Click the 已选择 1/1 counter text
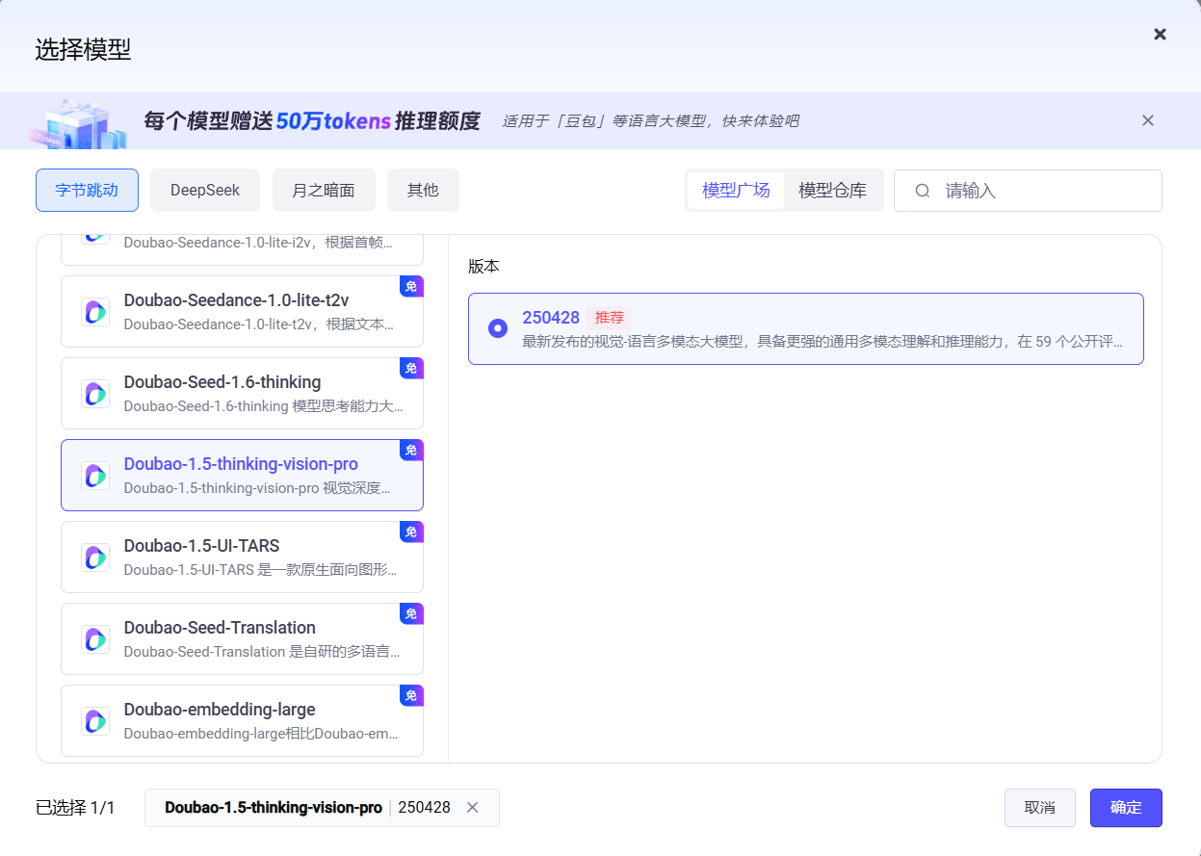Screen dimensions: 1201x856 tap(75, 808)
